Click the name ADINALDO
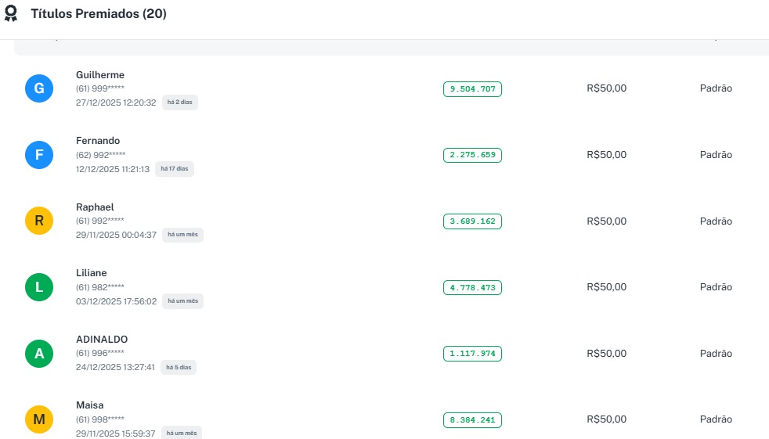The width and height of the screenshot is (769, 439). pyautogui.click(x=102, y=340)
